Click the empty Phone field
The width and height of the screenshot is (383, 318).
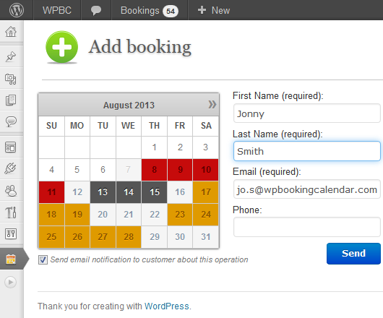coord(307,227)
